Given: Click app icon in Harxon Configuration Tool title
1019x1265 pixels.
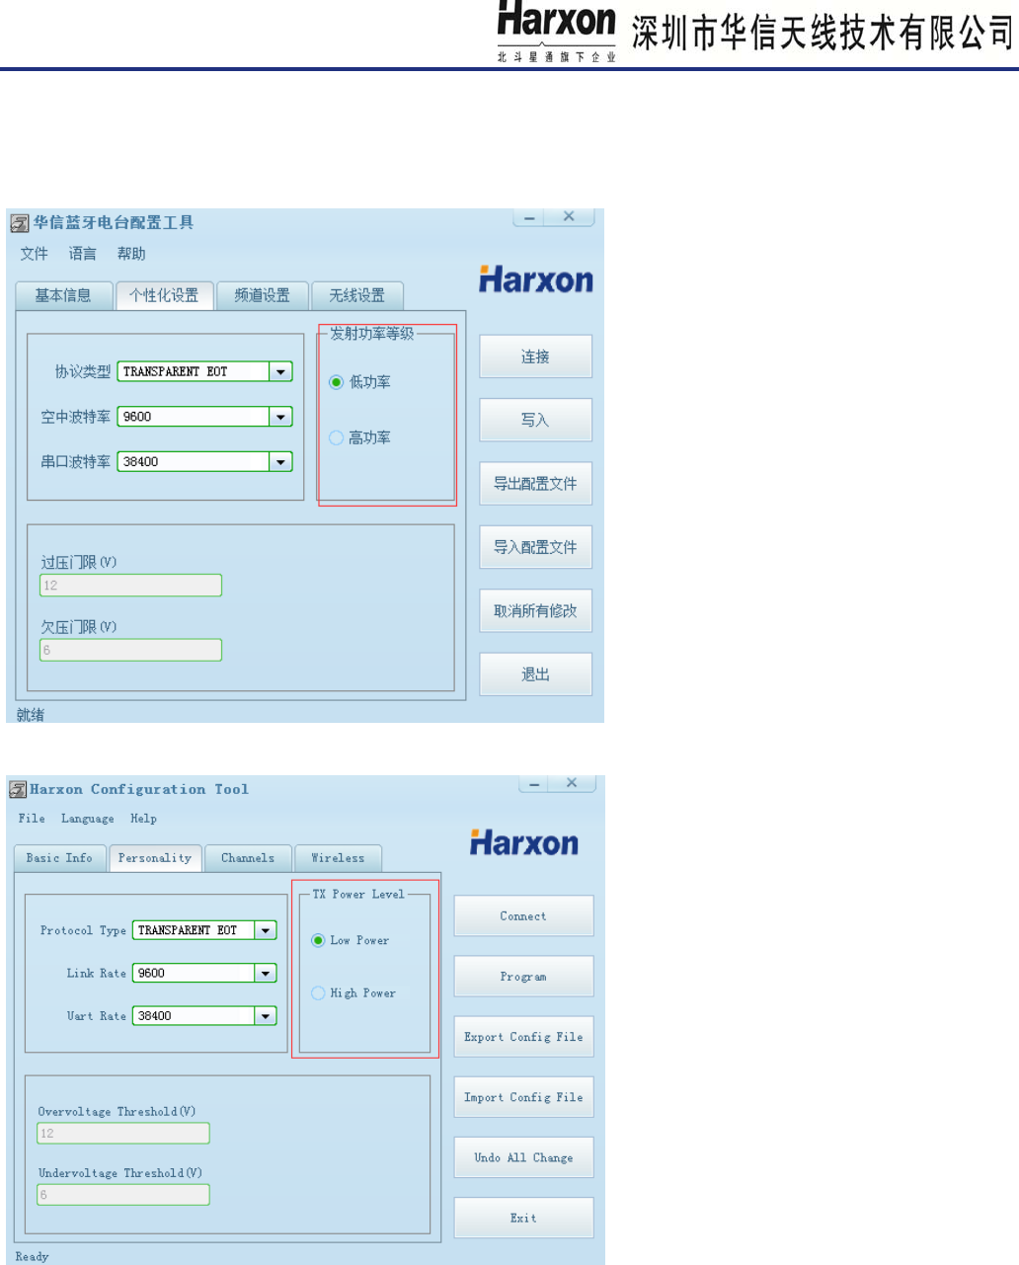Looking at the screenshot, I should coord(18,789).
